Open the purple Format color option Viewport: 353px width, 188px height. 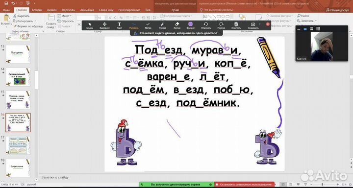190,25
